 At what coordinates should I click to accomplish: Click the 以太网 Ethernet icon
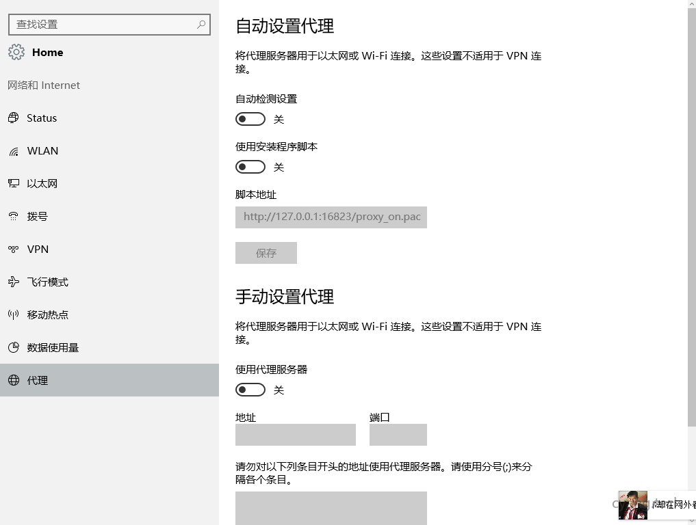coord(15,183)
